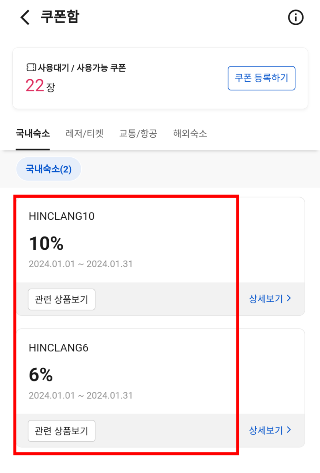Select the 10% discount amount

(x=46, y=243)
